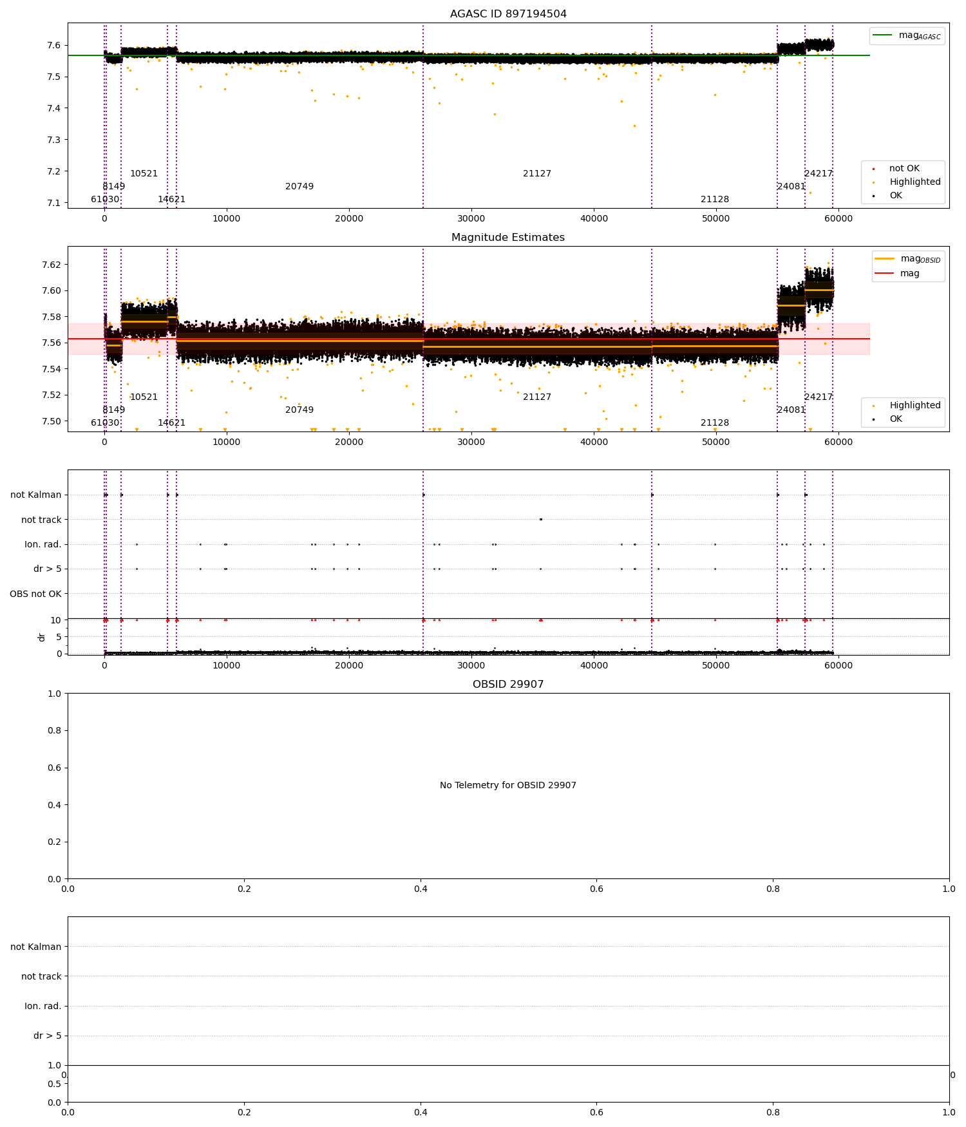Click the 7.3 y-axis tick in the top plot

54,140
